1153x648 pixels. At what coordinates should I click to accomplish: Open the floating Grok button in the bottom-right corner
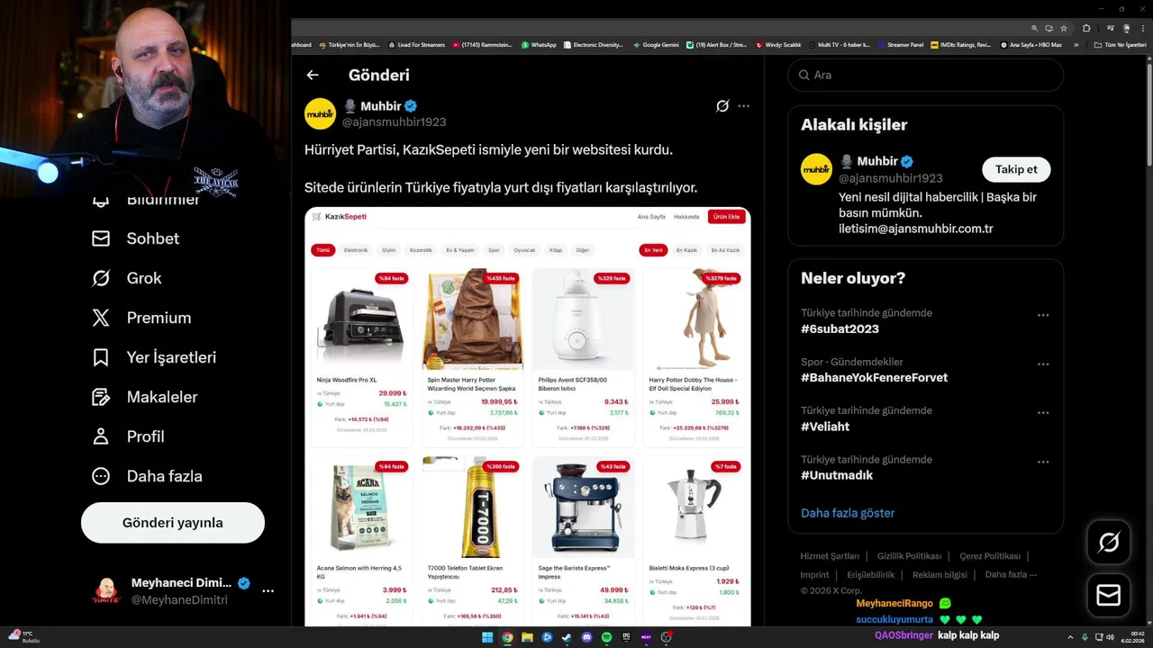tap(1109, 542)
